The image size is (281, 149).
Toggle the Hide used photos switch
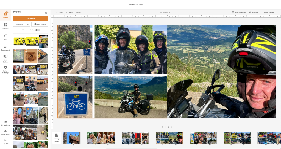pyautogui.click(x=37, y=30)
